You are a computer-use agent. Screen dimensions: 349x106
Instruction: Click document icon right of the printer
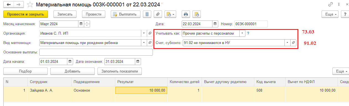[x=197, y=14]
